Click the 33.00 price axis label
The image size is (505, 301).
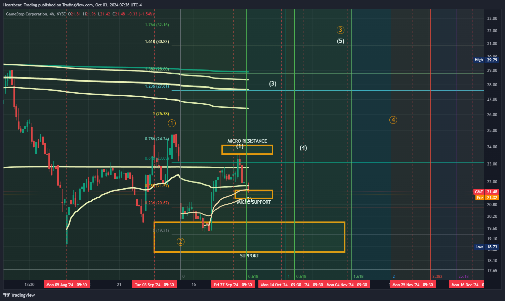(492, 18)
